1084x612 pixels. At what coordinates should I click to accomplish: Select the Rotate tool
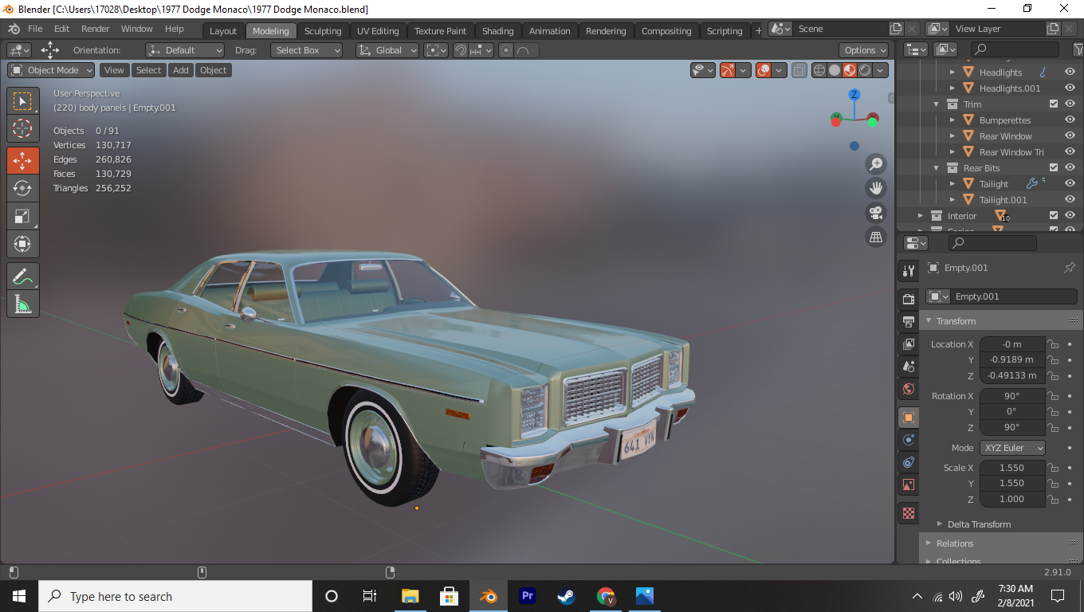(22, 188)
